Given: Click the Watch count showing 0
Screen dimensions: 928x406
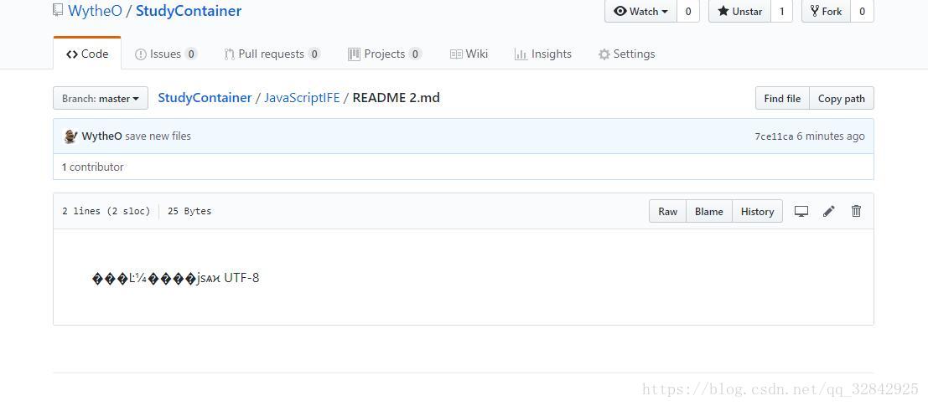Looking at the screenshot, I should (687, 11).
